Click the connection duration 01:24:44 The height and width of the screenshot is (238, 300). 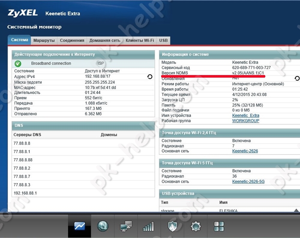point(93,93)
